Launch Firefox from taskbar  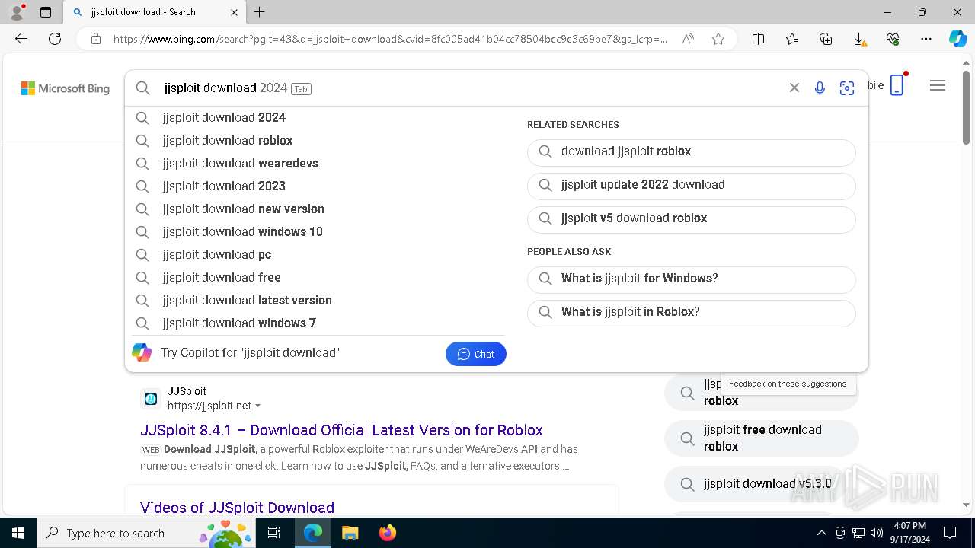click(x=388, y=533)
